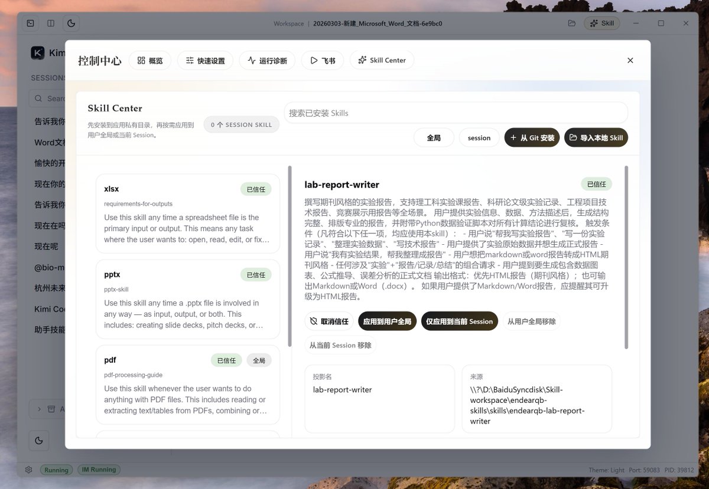Click the 取消信任 button

[329, 321]
